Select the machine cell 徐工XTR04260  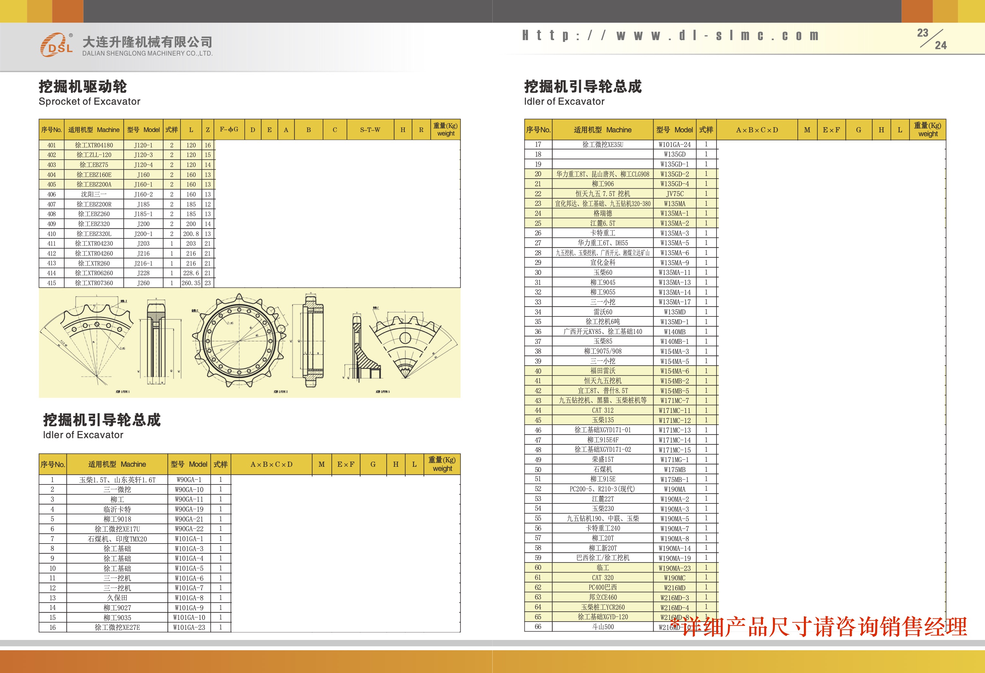pos(94,253)
